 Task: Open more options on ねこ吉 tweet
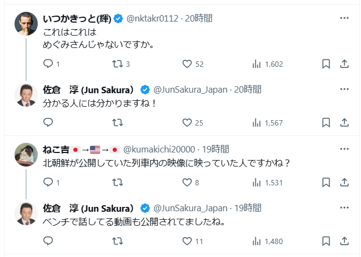point(344,149)
